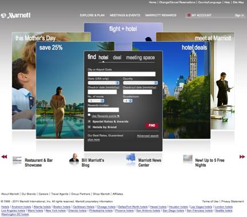The width and height of the screenshot is (247, 217).
Task: Switch to the deal tab
Action: coord(117,57)
